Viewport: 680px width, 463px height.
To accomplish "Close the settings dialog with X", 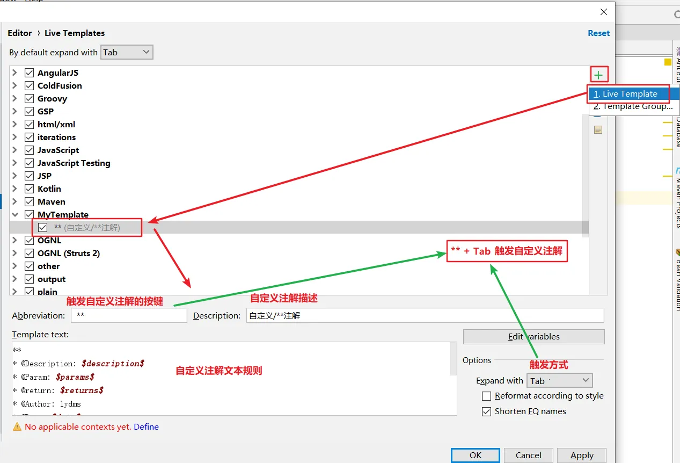I will [x=604, y=12].
